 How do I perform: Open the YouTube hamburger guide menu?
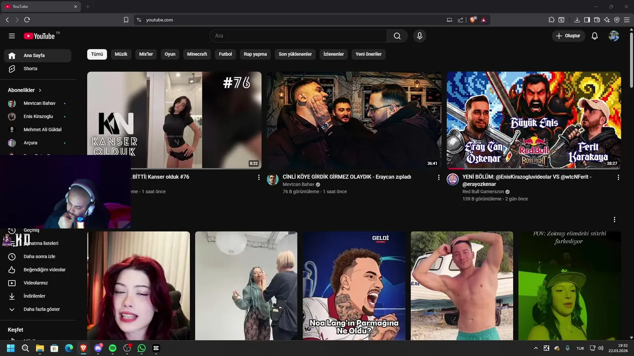[x=12, y=36]
